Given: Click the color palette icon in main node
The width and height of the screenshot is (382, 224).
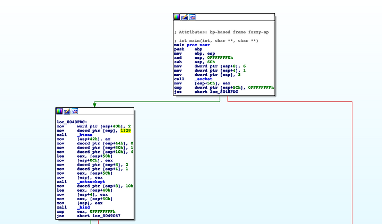Looking at the screenshot, I should [177, 17].
